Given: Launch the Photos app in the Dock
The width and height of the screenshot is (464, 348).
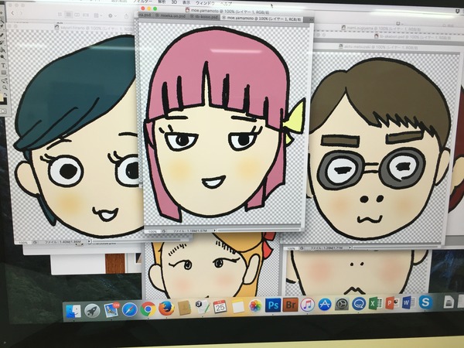Looking at the screenshot, I should pos(254,306).
